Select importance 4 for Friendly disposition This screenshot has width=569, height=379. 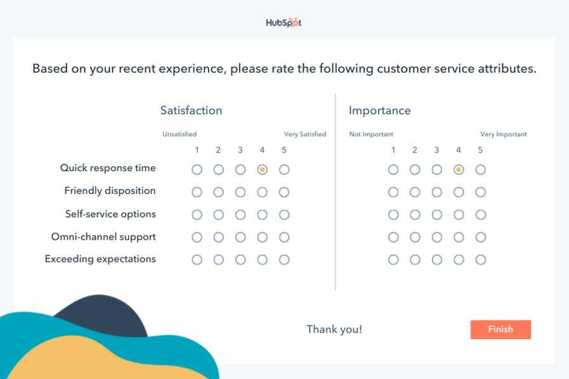pos(459,192)
